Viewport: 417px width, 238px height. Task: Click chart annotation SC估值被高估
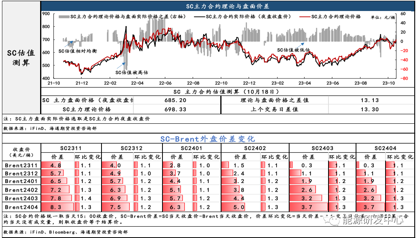[132, 72]
